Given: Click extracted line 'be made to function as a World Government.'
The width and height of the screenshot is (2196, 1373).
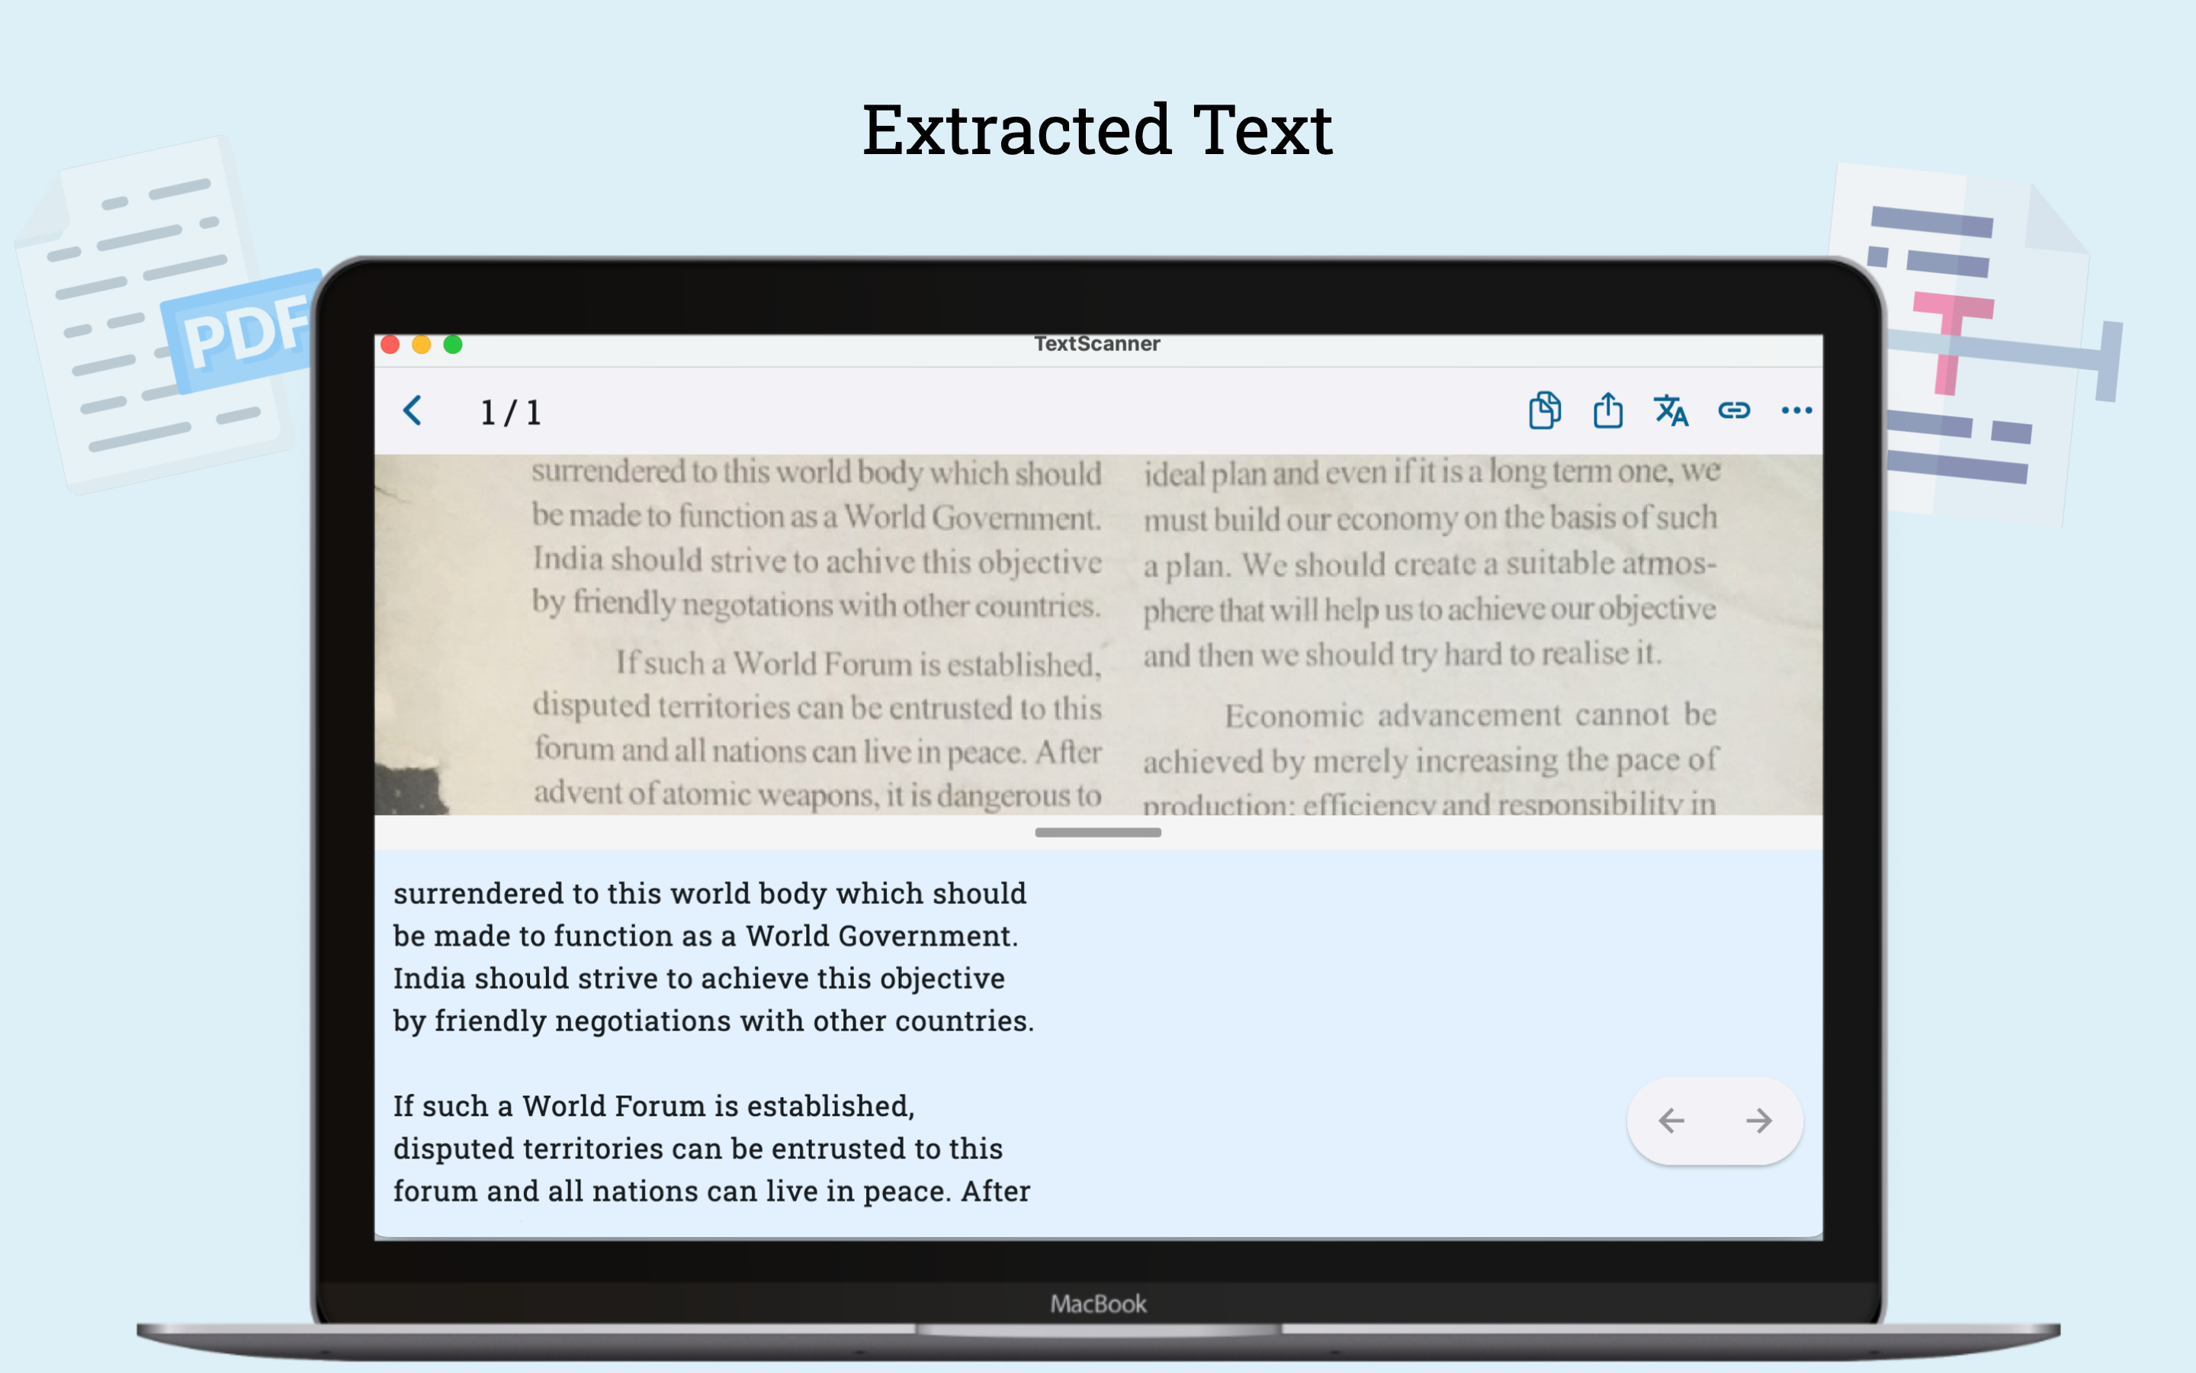Looking at the screenshot, I should click(705, 936).
